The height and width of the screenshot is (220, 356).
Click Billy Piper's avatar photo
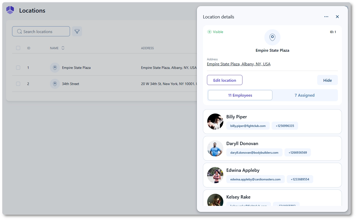215,122
